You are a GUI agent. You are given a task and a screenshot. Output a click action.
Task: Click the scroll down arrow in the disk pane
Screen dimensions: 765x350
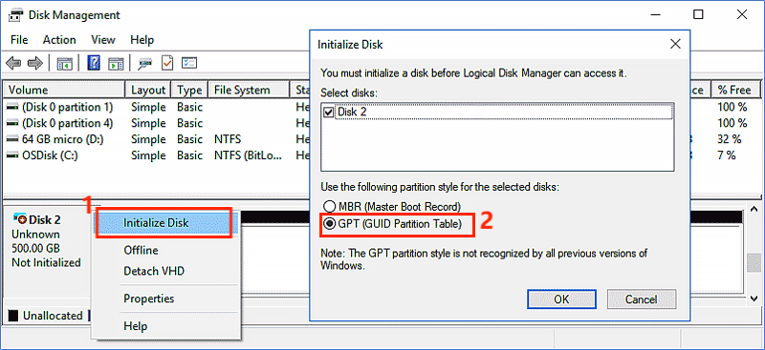click(x=754, y=298)
